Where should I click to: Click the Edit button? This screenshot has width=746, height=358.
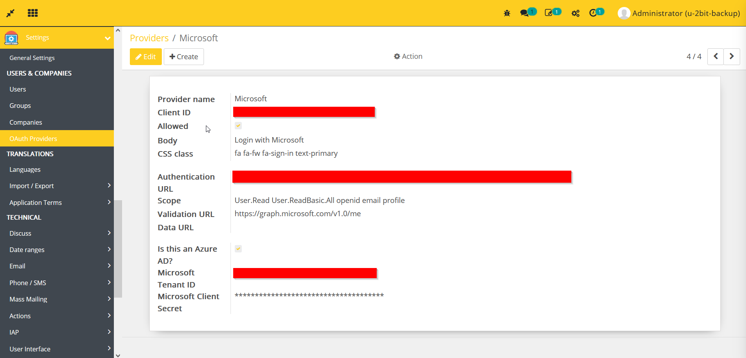(145, 56)
